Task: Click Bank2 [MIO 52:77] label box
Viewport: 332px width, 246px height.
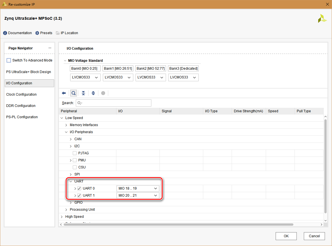Action: pos(150,69)
